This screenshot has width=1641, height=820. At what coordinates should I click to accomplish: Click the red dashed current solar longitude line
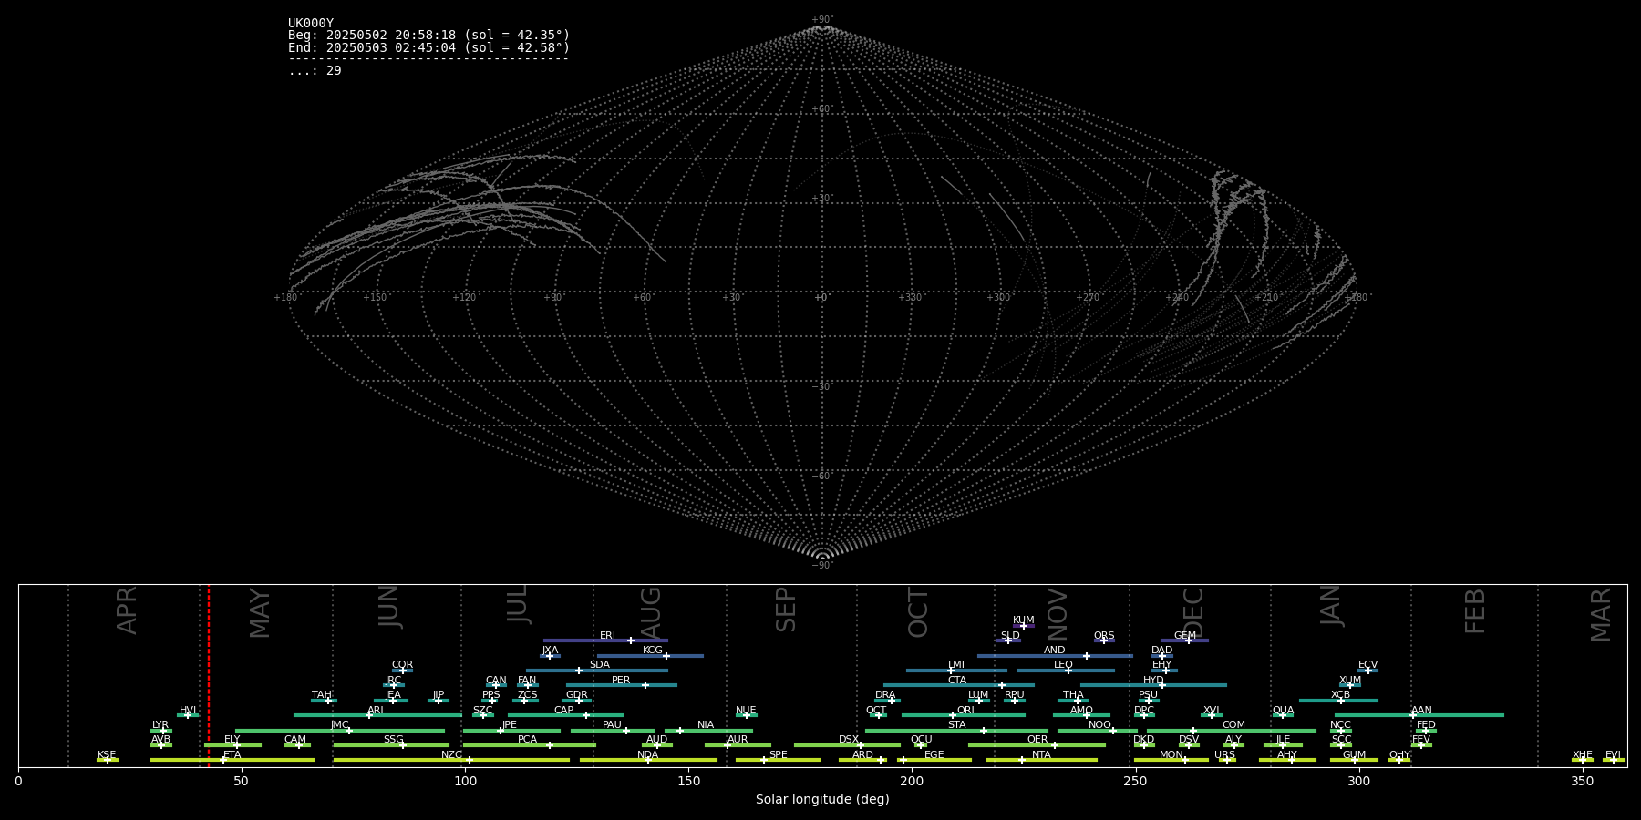click(x=209, y=675)
